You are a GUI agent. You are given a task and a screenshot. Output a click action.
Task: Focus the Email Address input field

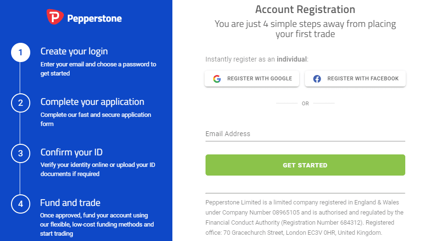[305, 134]
